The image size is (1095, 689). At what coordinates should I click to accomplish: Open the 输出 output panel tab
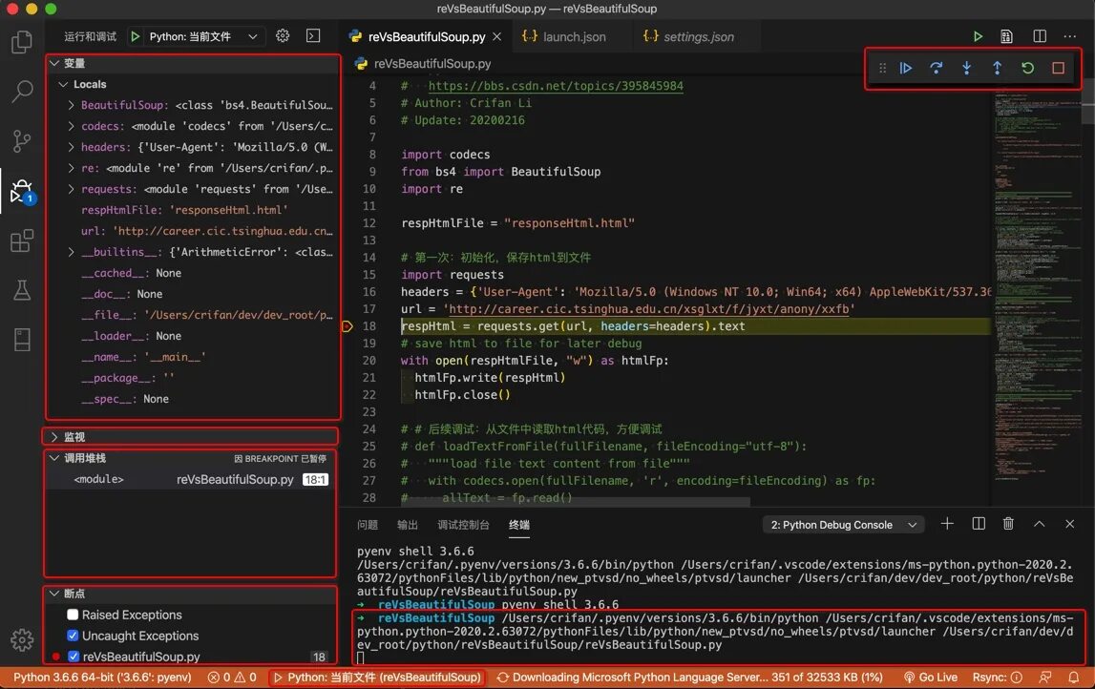pos(407,524)
